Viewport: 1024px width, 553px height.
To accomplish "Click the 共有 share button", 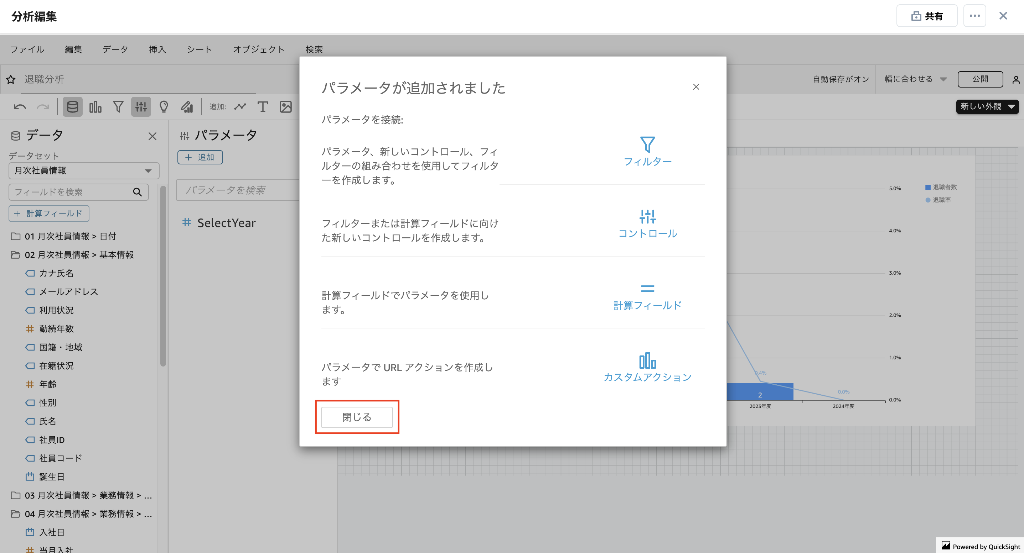I will pos(926,16).
